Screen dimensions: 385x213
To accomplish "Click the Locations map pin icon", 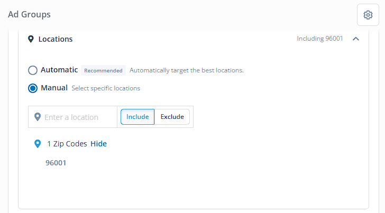I will [31, 39].
